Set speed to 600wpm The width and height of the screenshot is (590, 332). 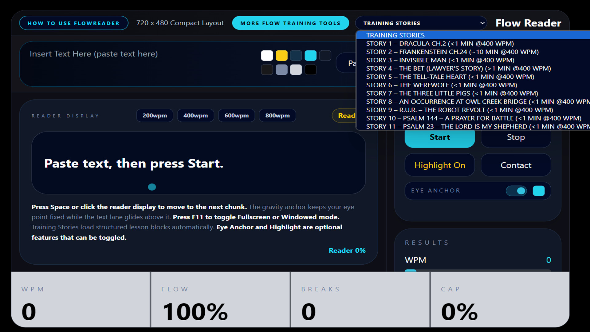(237, 115)
